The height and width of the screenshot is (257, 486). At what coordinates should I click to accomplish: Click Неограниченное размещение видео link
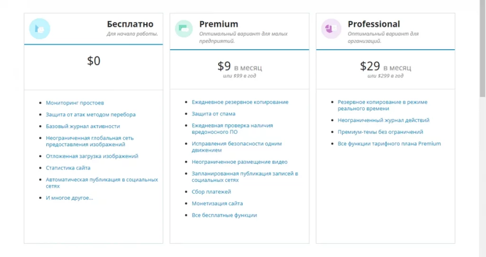point(240,162)
